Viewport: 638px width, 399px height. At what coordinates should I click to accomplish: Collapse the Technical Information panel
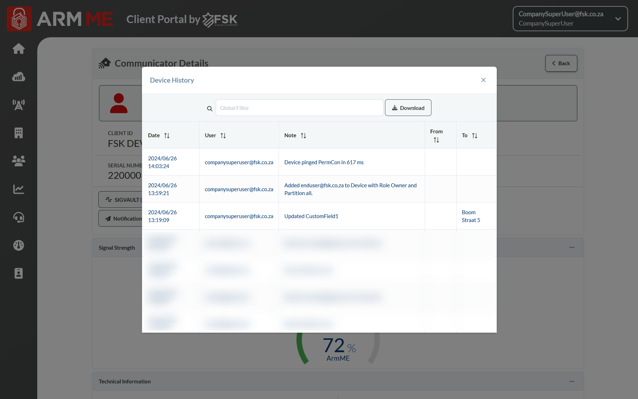[572, 381]
